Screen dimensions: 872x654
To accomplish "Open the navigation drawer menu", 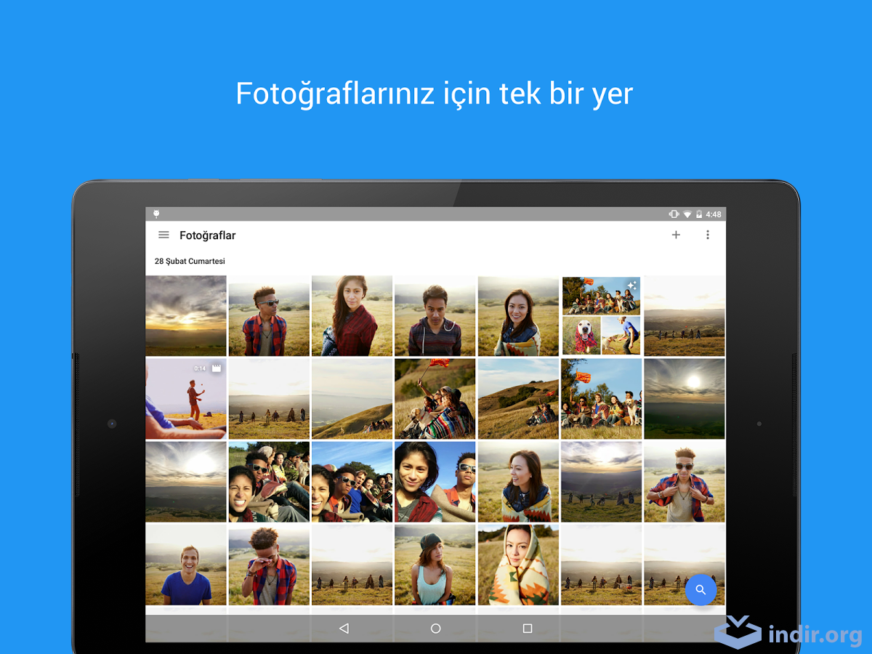I will tap(163, 235).
